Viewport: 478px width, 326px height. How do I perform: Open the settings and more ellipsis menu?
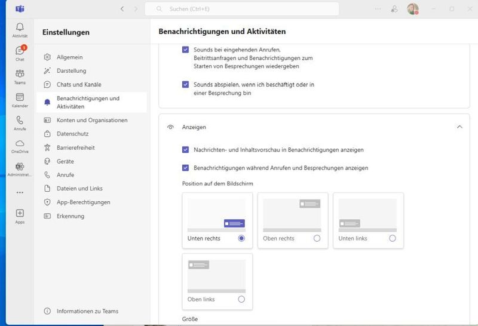click(x=377, y=9)
